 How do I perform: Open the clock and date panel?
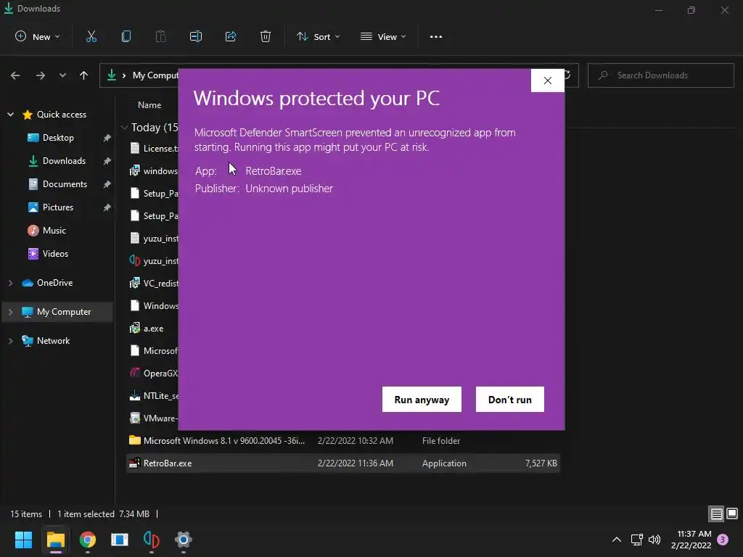coord(691,540)
